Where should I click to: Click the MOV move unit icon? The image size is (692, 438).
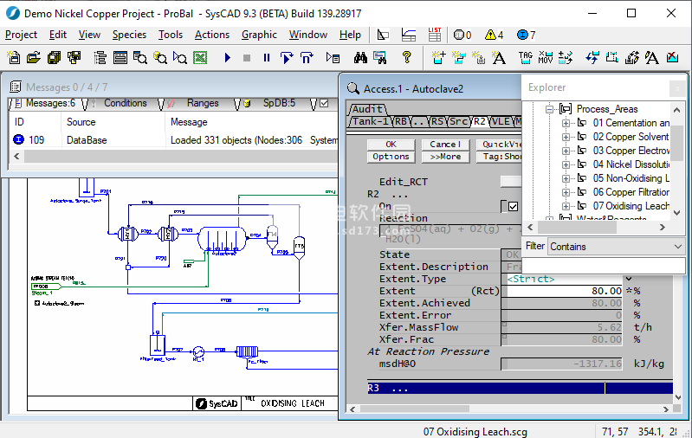coord(546,57)
